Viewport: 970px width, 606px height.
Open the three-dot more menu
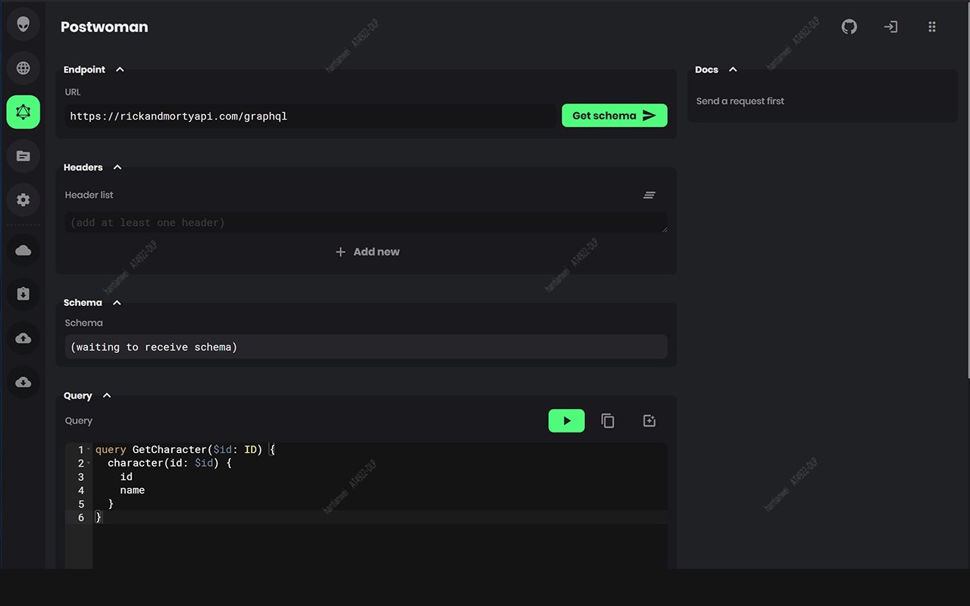point(932,27)
